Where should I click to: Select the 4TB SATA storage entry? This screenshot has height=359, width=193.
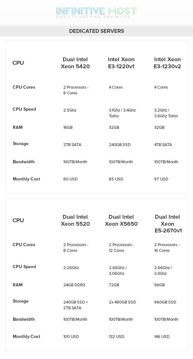coord(163,145)
